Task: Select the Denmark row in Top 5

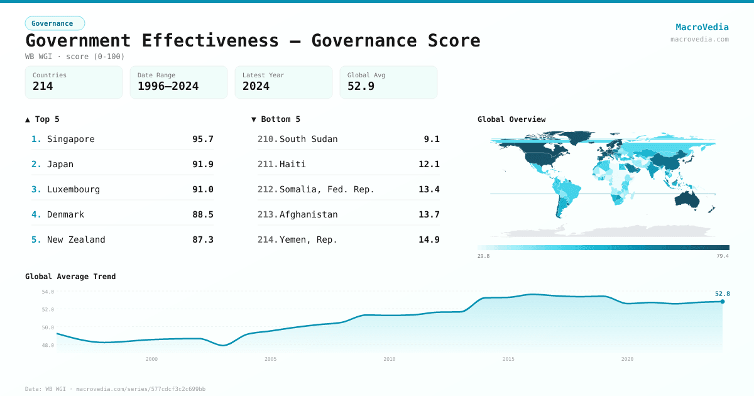Action: (123, 214)
